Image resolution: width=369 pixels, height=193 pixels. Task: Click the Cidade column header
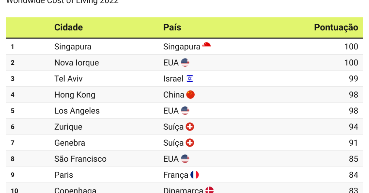pos(68,27)
